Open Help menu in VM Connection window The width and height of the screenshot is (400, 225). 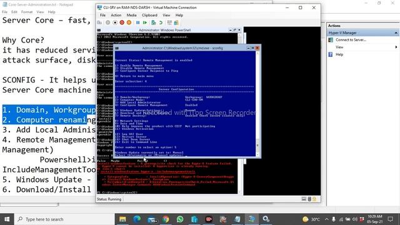pos(179,15)
